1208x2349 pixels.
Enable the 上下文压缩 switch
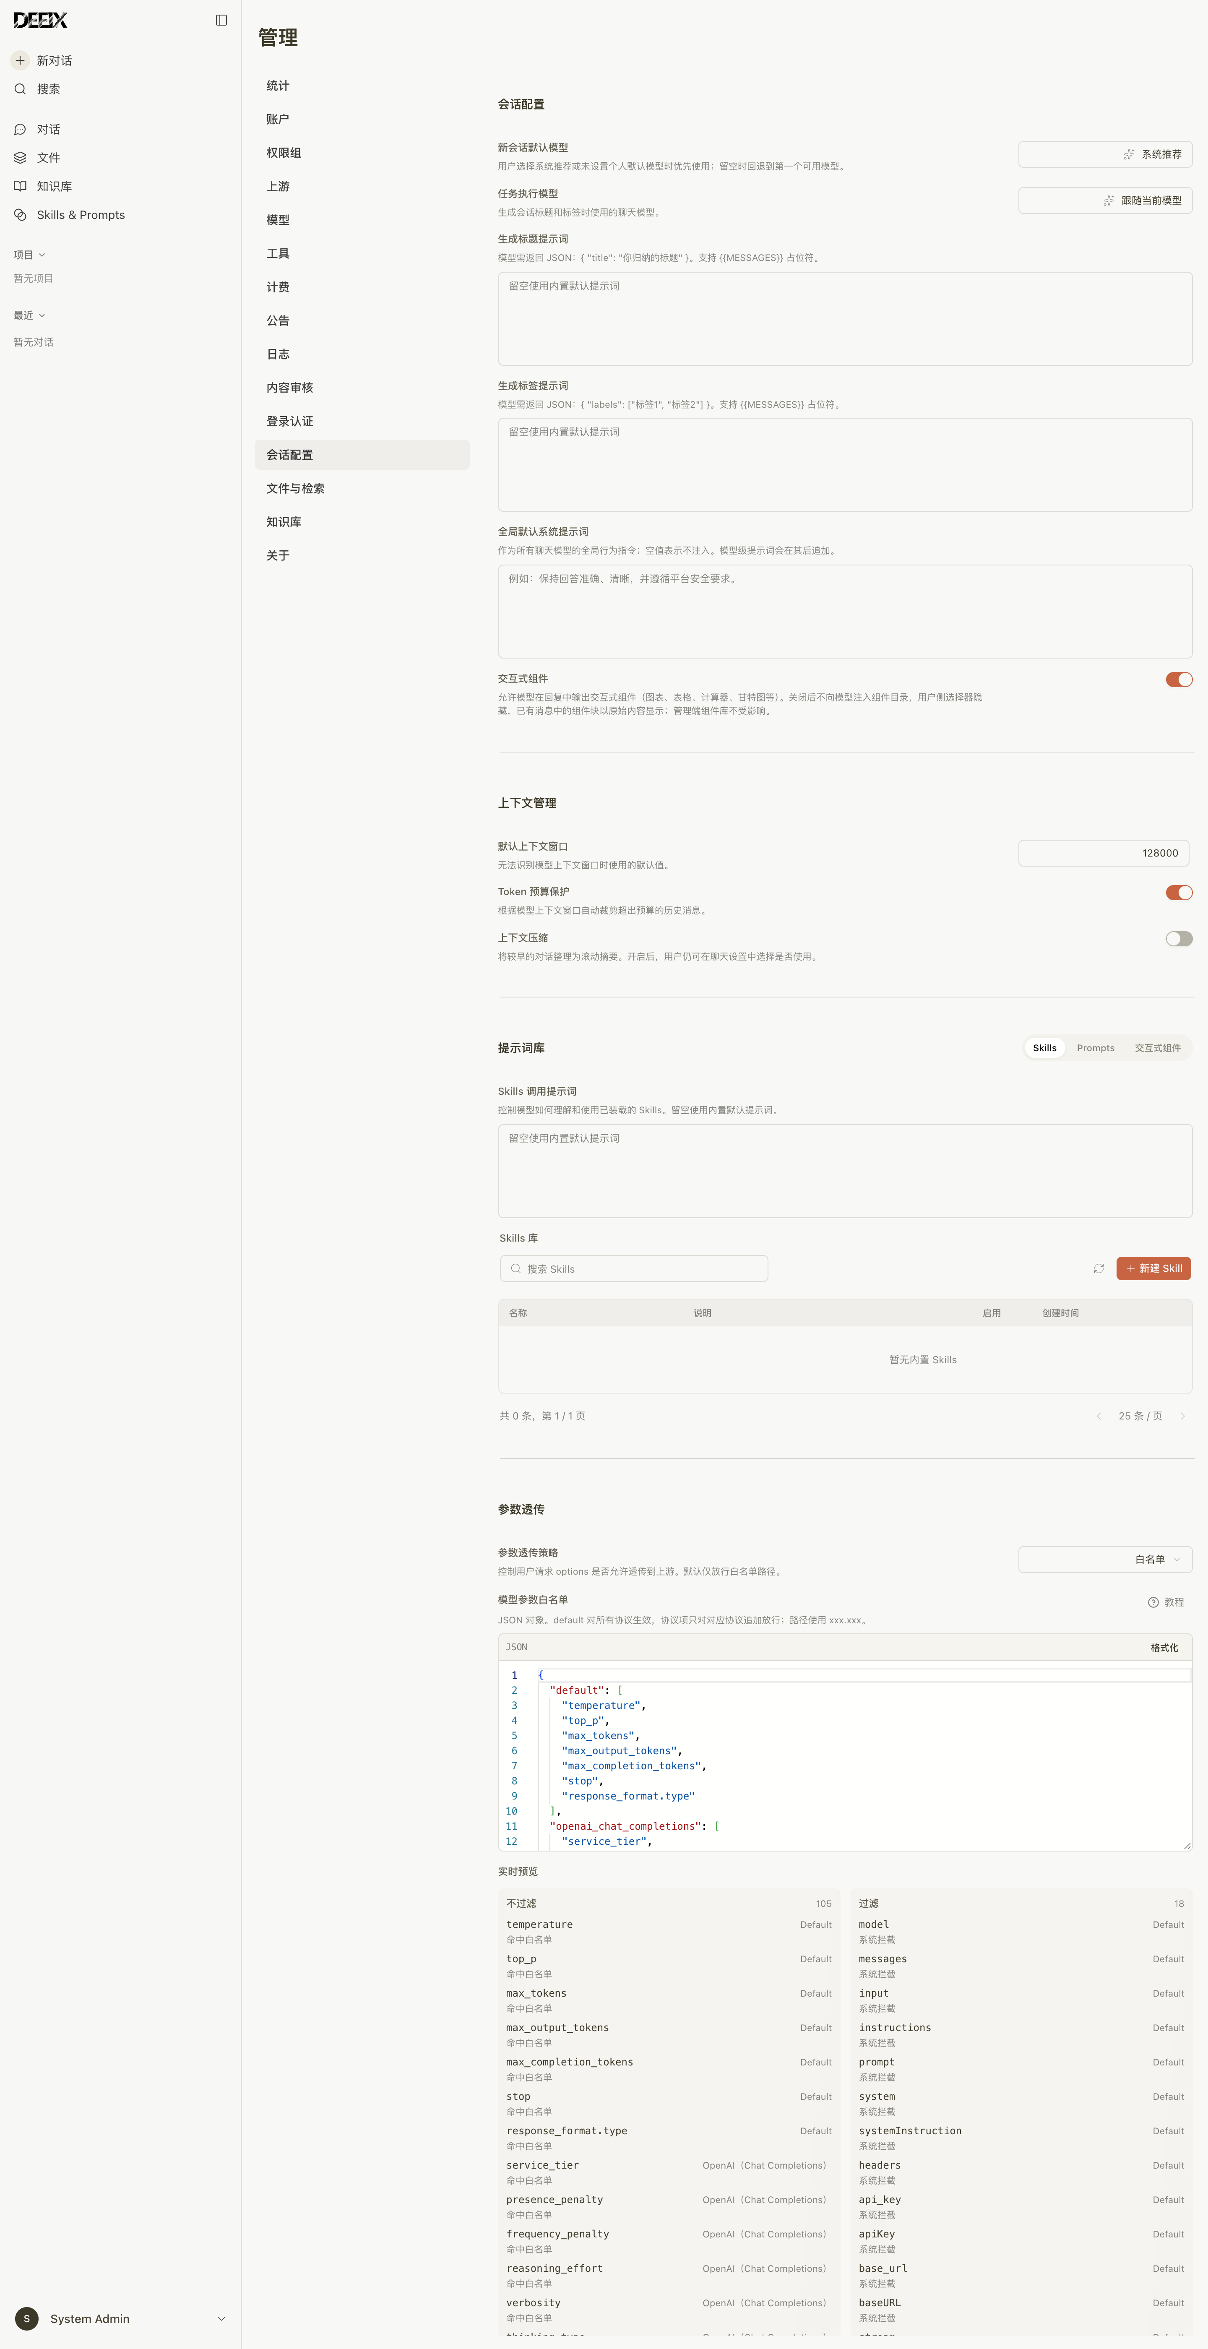click(1179, 938)
